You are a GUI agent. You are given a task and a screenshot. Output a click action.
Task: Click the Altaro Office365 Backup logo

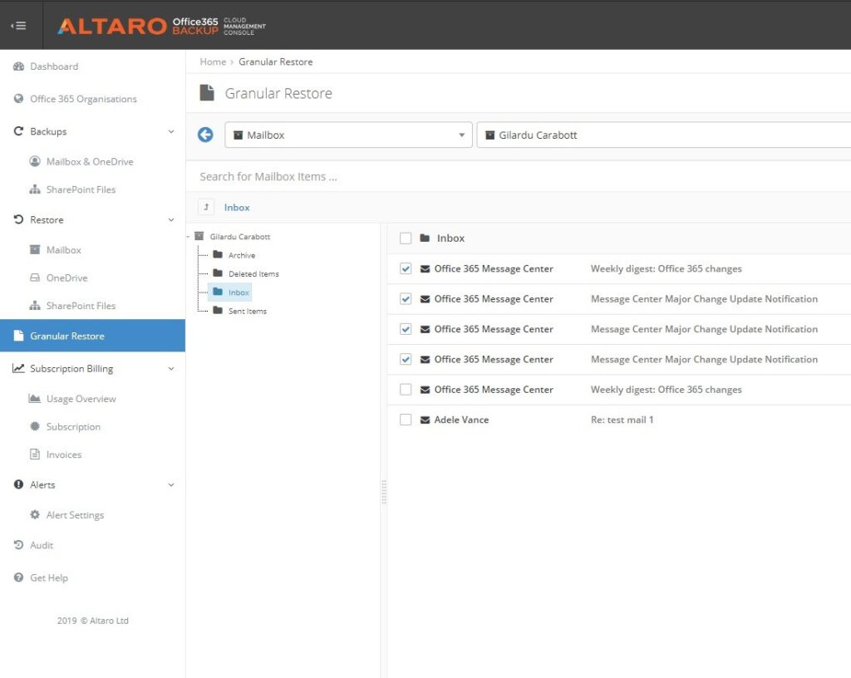(x=162, y=26)
